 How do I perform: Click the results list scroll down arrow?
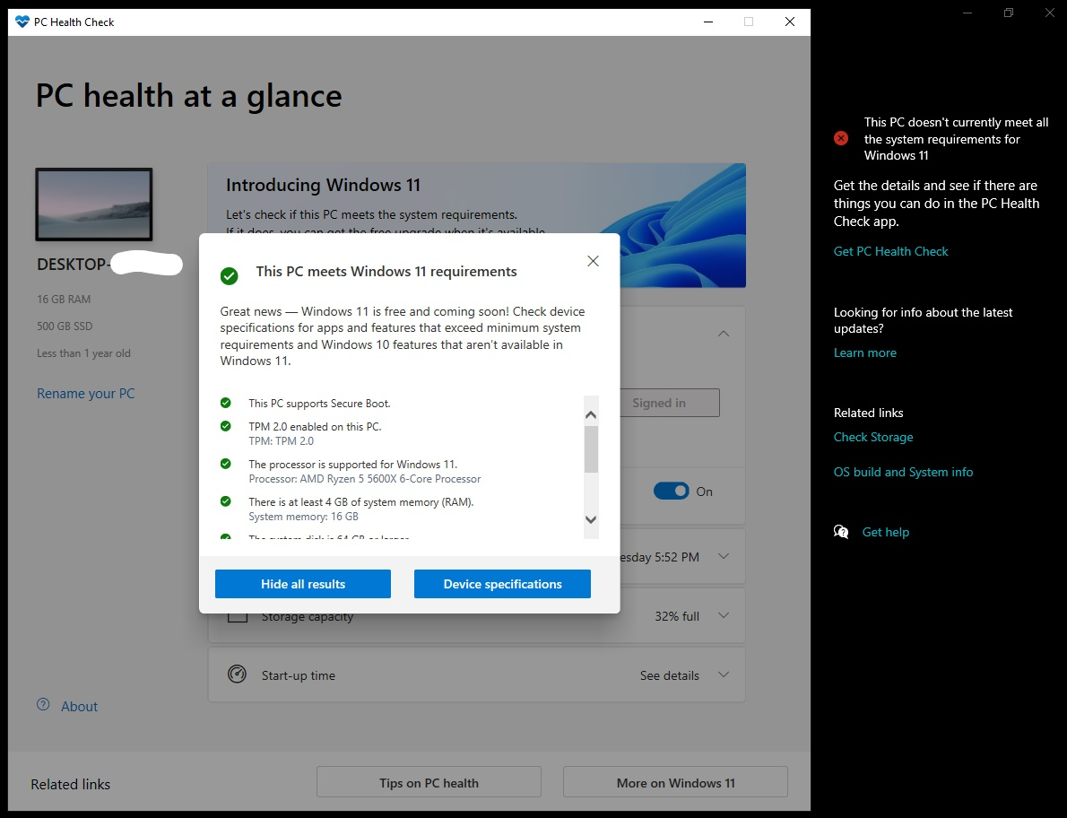pyautogui.click(x=591, y=519)
